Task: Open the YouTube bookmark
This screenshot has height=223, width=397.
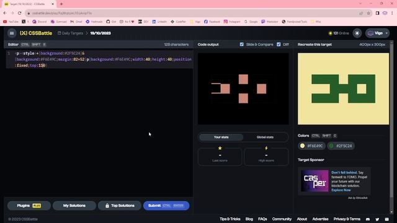Action: point(11,22)
